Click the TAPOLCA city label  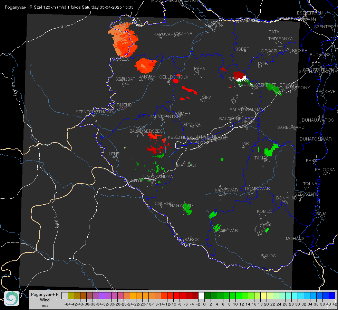click(x=191, y=124)
